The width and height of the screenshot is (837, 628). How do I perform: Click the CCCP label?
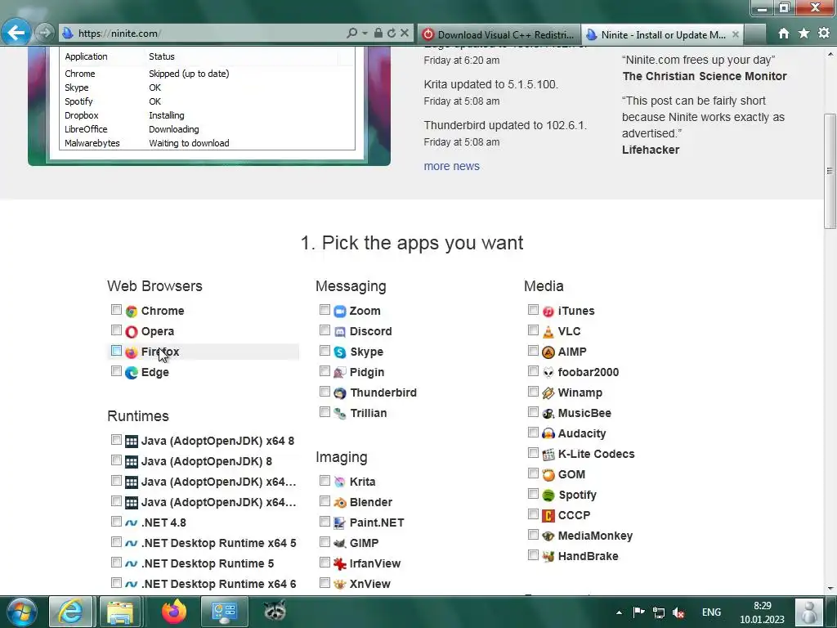(x=575, y=516)
